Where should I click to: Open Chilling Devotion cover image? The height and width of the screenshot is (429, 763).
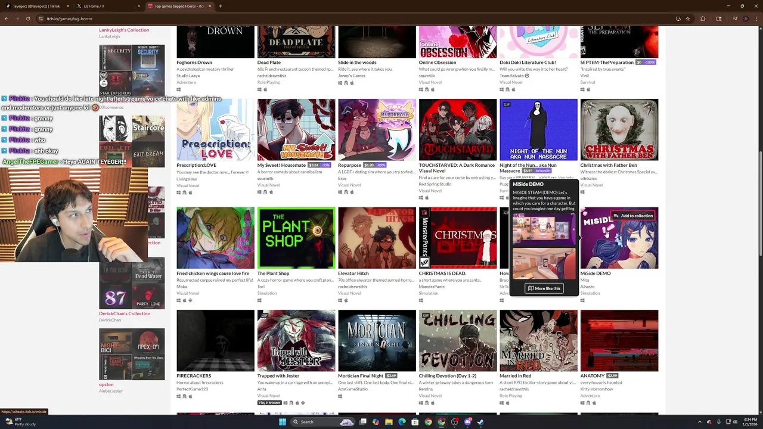(458, 340)
